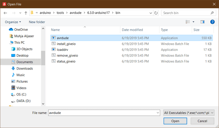Navigate to avrdude folder in breadcrumb

tap(76, 13)
